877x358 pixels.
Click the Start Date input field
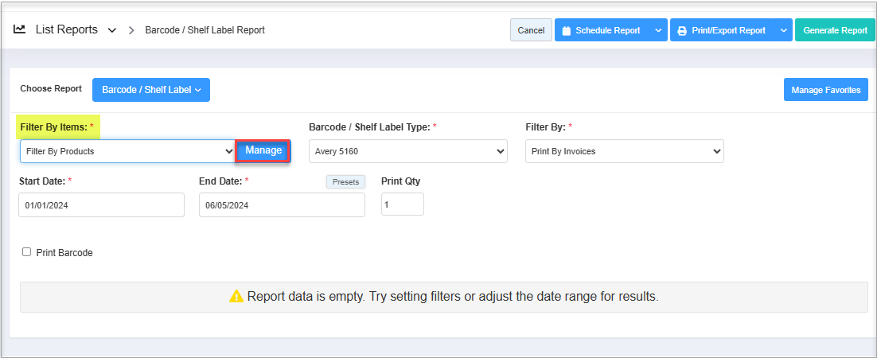[101, 204]
